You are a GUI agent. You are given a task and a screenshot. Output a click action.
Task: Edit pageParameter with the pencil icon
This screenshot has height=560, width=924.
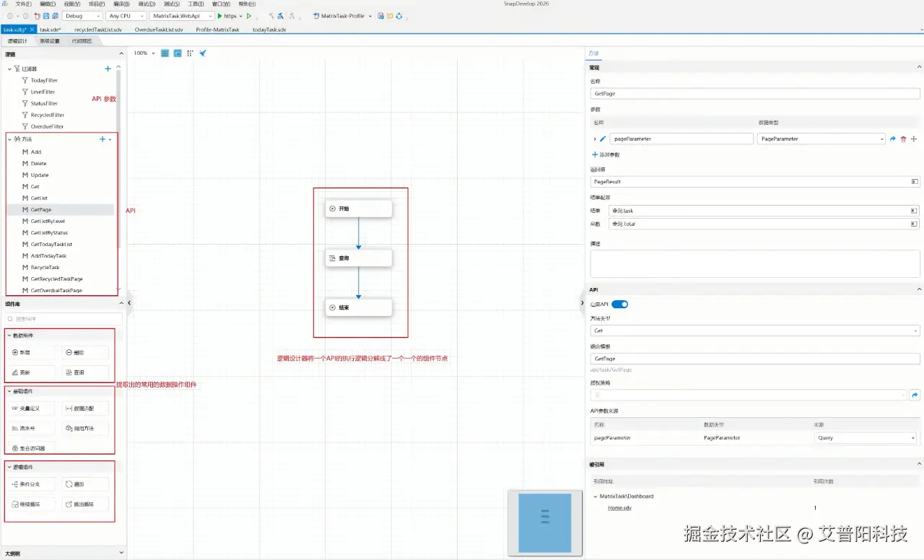coord(603,139)
